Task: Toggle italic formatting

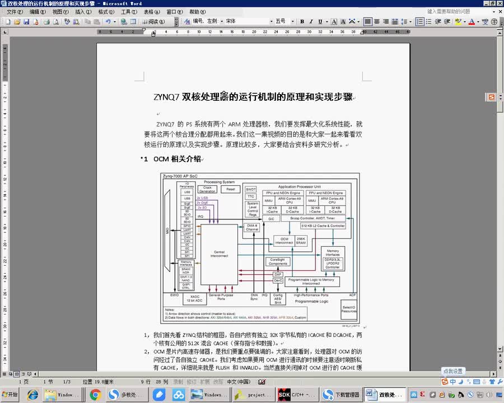Action: 311,21
